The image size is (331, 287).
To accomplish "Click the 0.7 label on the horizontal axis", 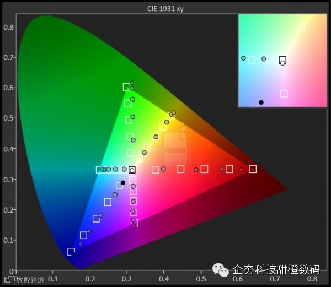I will click(275, 279).
